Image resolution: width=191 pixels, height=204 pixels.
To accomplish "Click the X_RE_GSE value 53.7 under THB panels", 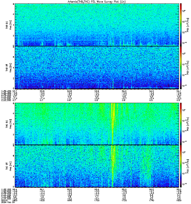I will coord(15,91).
